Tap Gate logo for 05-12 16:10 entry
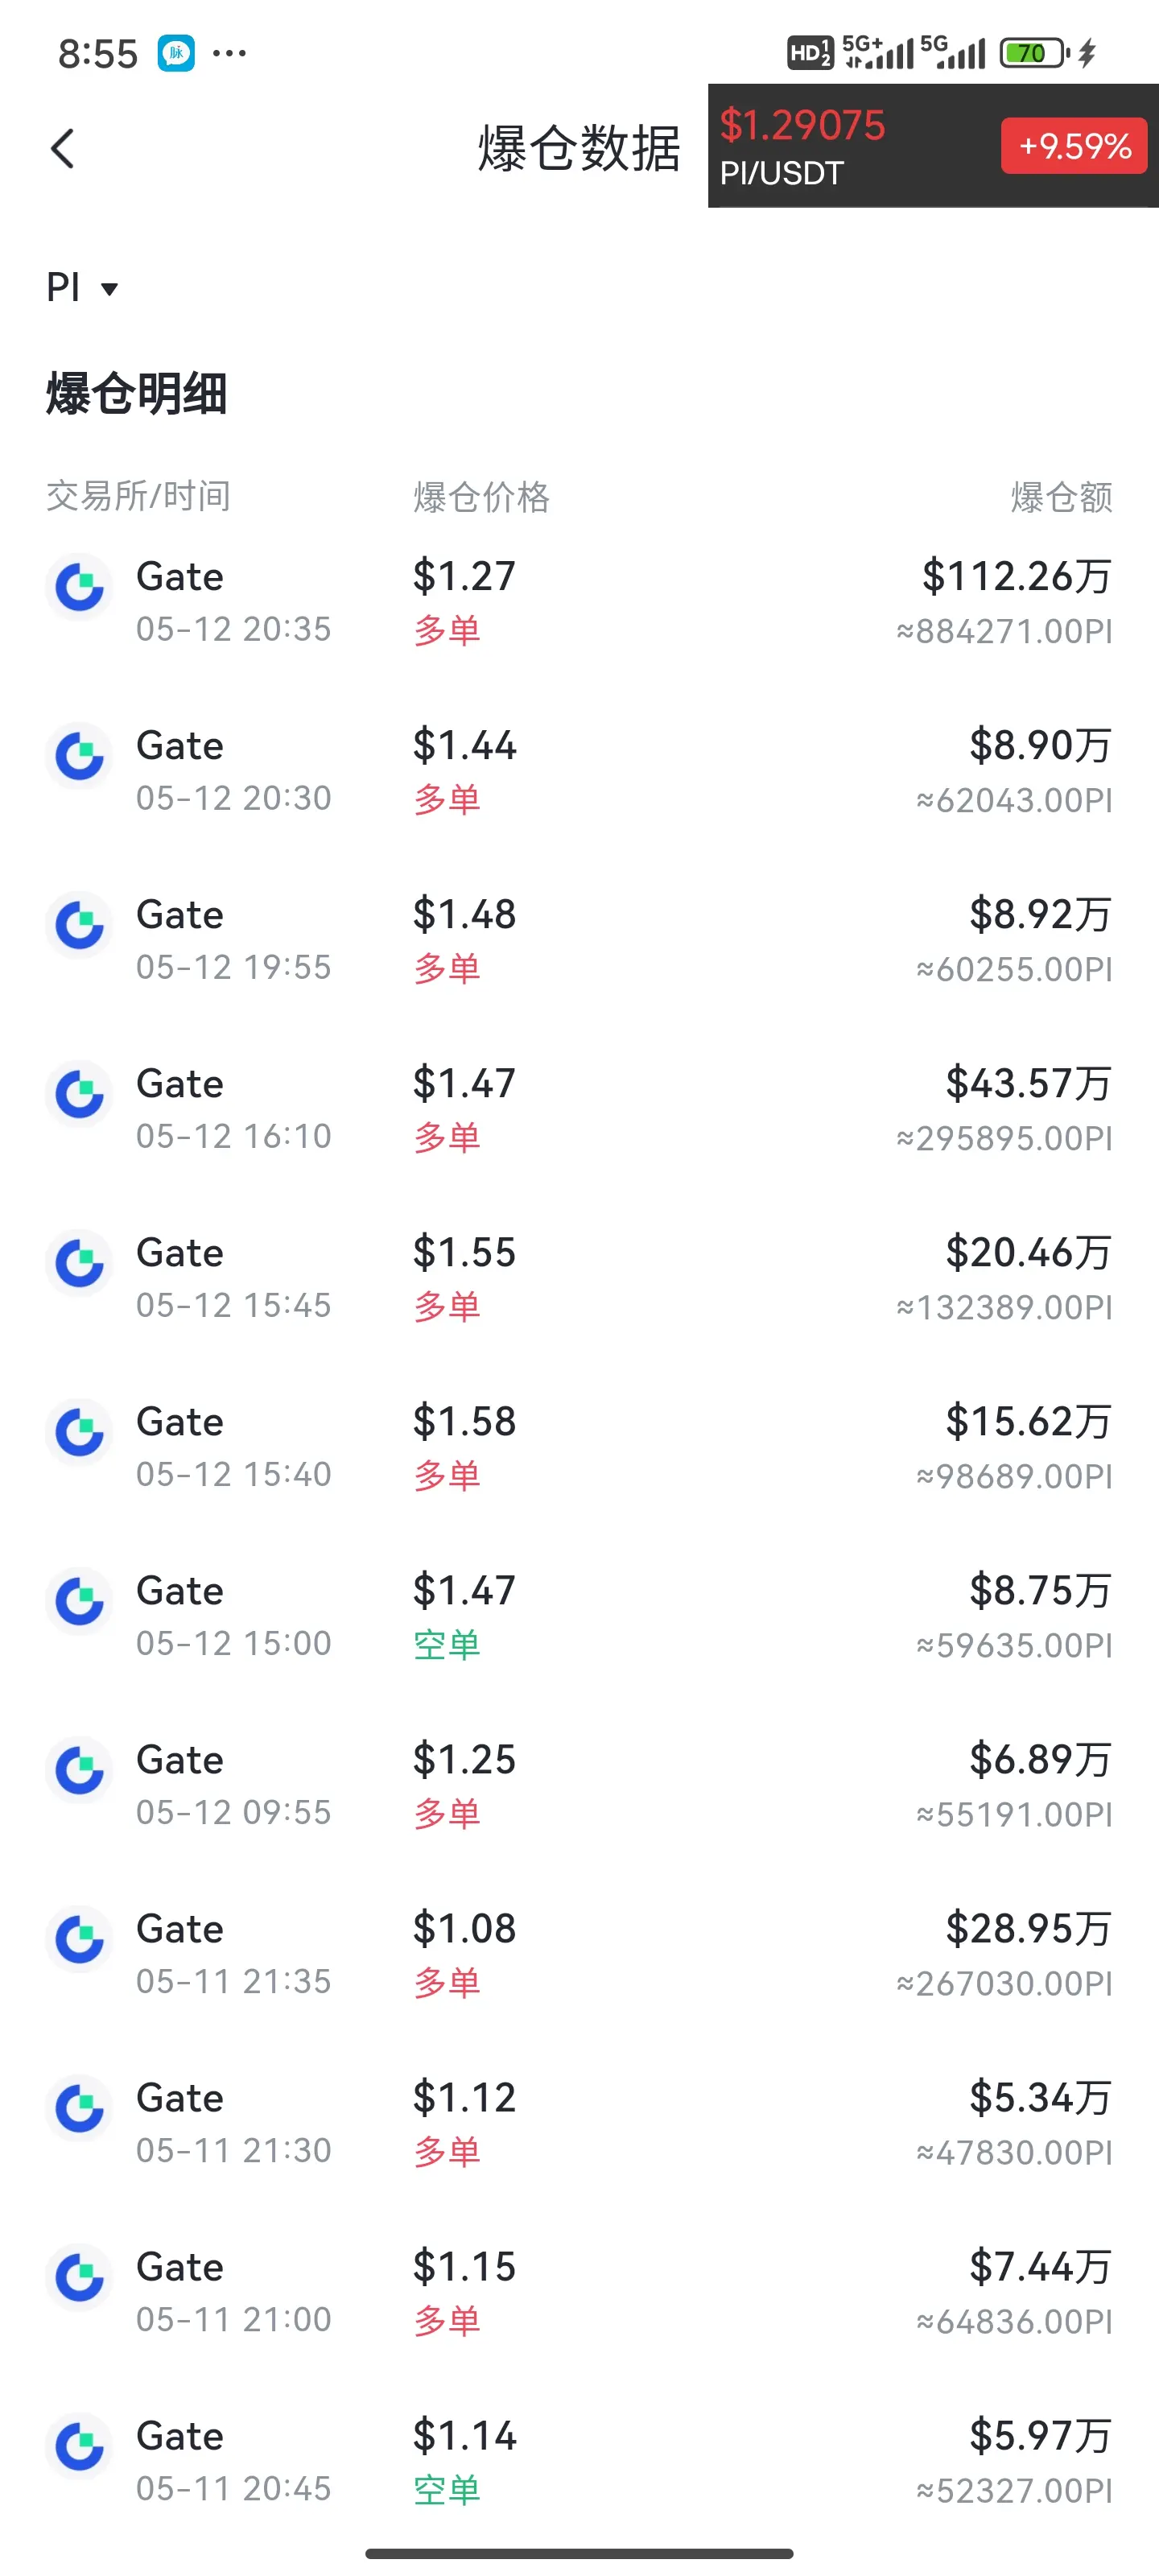This screenshot has height=2576, width=1159. 80,1094
